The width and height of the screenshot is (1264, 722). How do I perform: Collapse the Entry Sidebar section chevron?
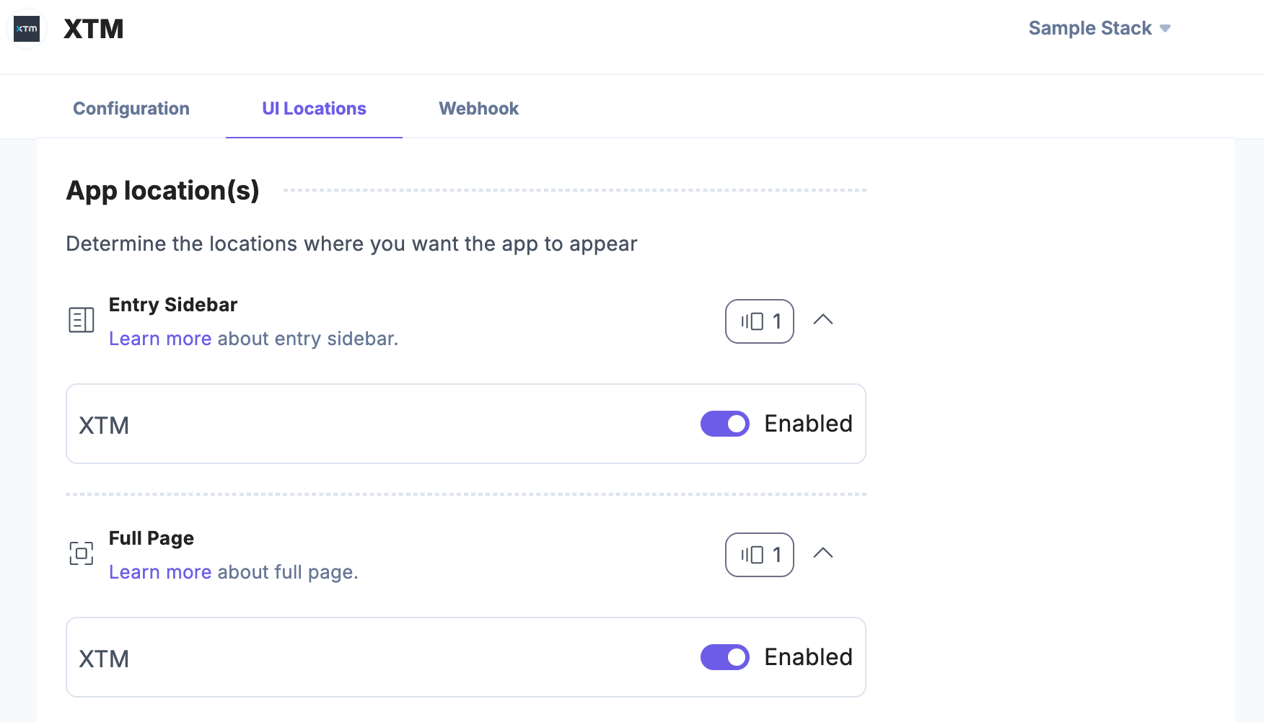pos(823,320)
